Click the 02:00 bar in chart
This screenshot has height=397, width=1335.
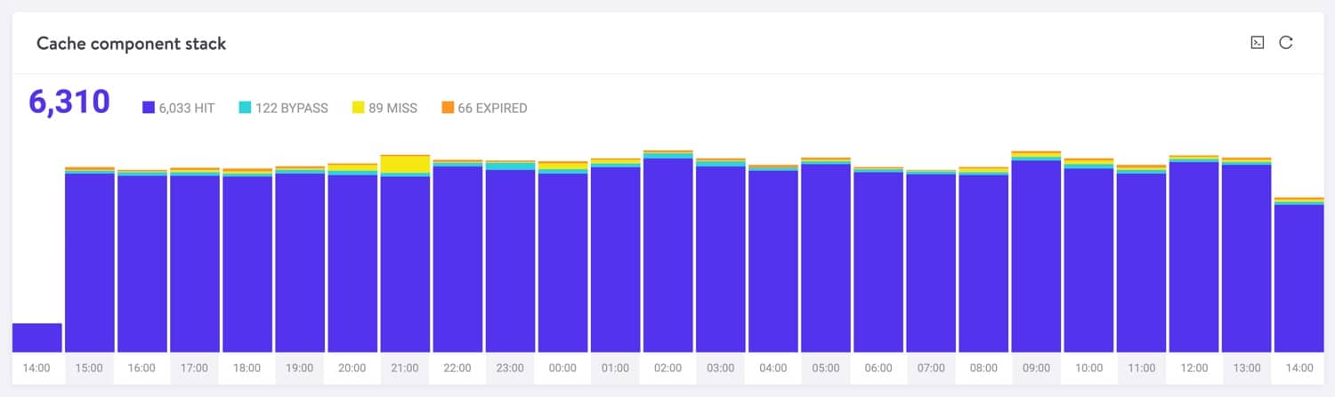click(x=667, y=258)
